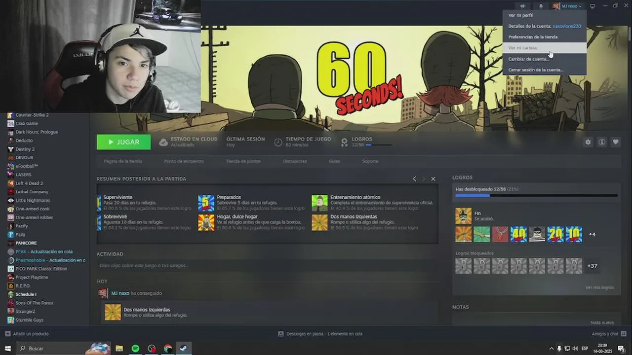Select Detalles de la cuenta entry
This screenshot has width=632, height=355.
tap(544, 26)
